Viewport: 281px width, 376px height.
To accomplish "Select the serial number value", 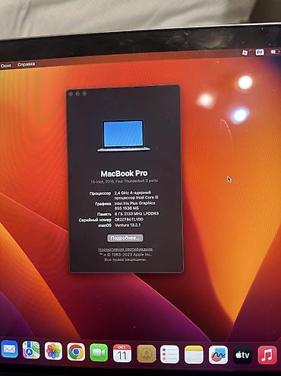I will click(x=129, y=219).
